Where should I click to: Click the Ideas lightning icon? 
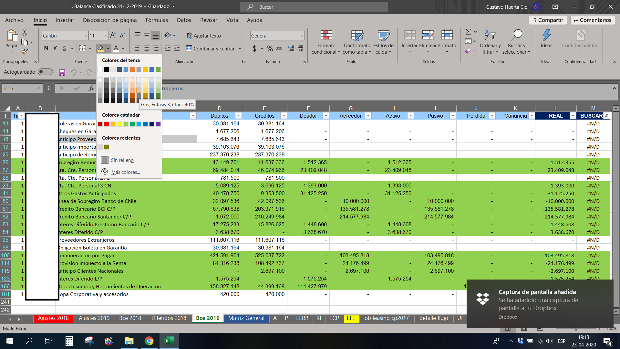(546, 35)
